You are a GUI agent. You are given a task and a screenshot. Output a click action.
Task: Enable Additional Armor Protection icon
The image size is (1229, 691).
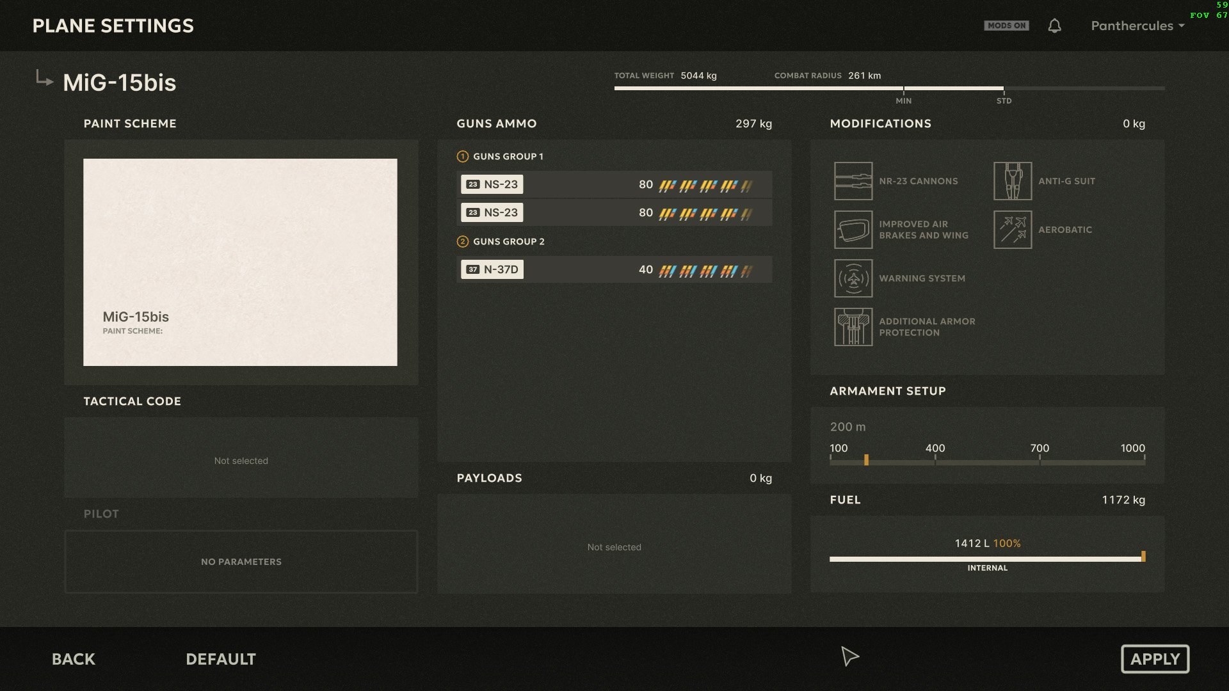pos(853,327)
